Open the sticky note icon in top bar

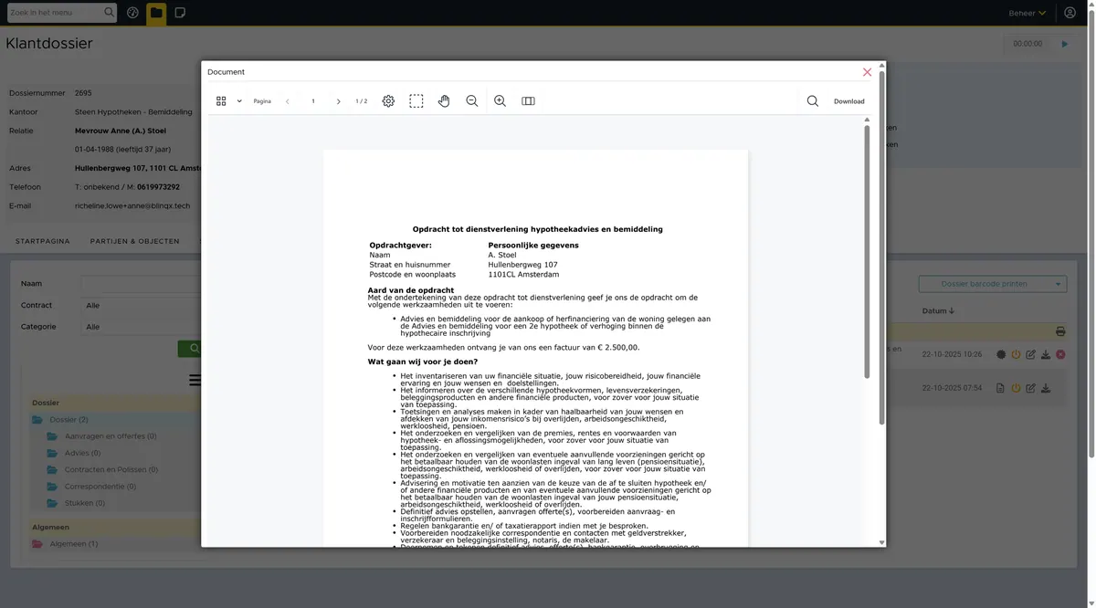click(x=180, y=13)
